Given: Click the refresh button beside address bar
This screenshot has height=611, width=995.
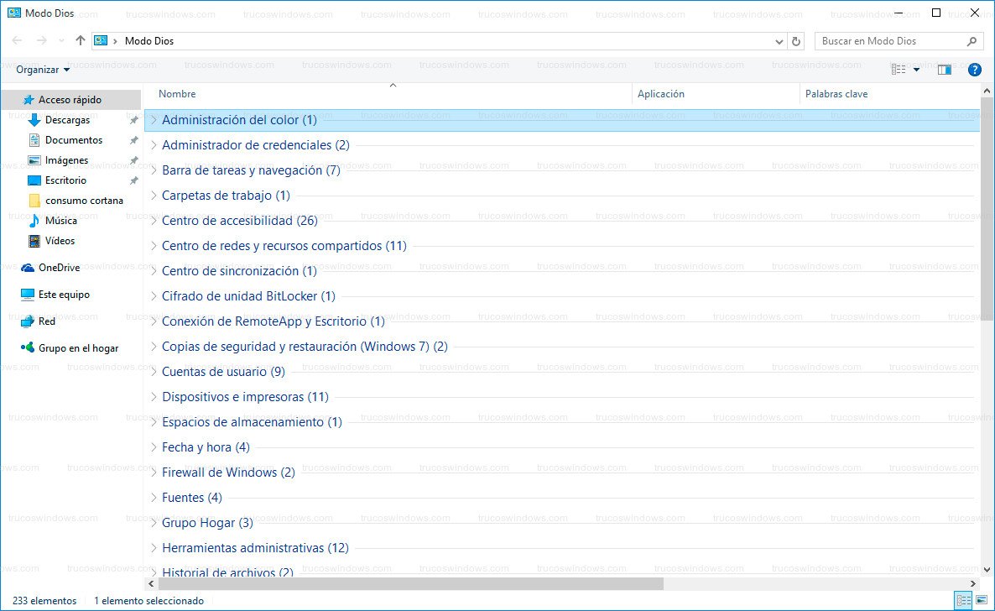Looking at the screenshot, I should tap(797, 41).
